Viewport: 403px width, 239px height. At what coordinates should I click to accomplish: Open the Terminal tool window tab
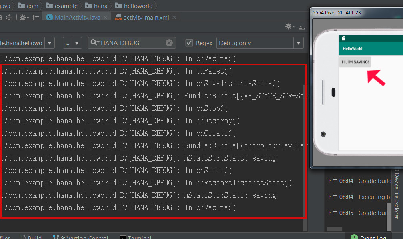coord(136,237)
